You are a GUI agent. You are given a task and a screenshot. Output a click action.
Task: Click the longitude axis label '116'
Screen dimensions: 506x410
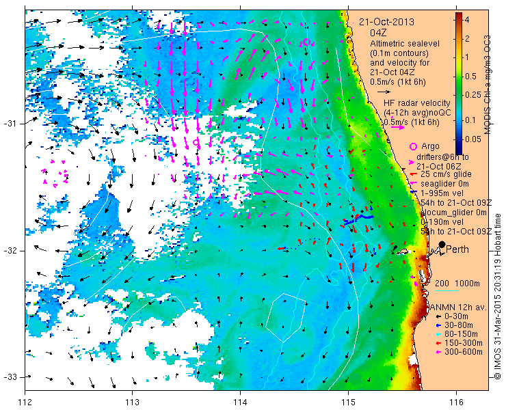point(456,402)
